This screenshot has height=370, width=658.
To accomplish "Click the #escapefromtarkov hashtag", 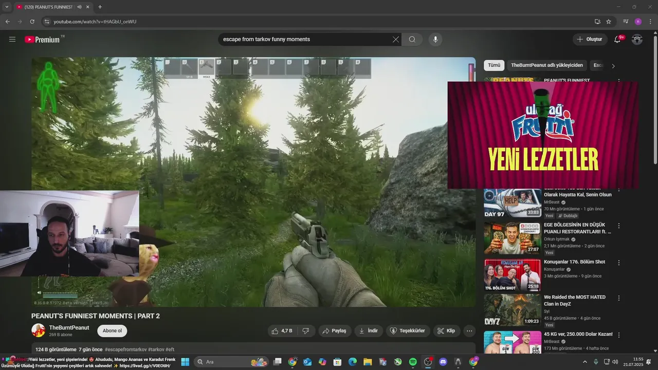I will tap(126, 349).
